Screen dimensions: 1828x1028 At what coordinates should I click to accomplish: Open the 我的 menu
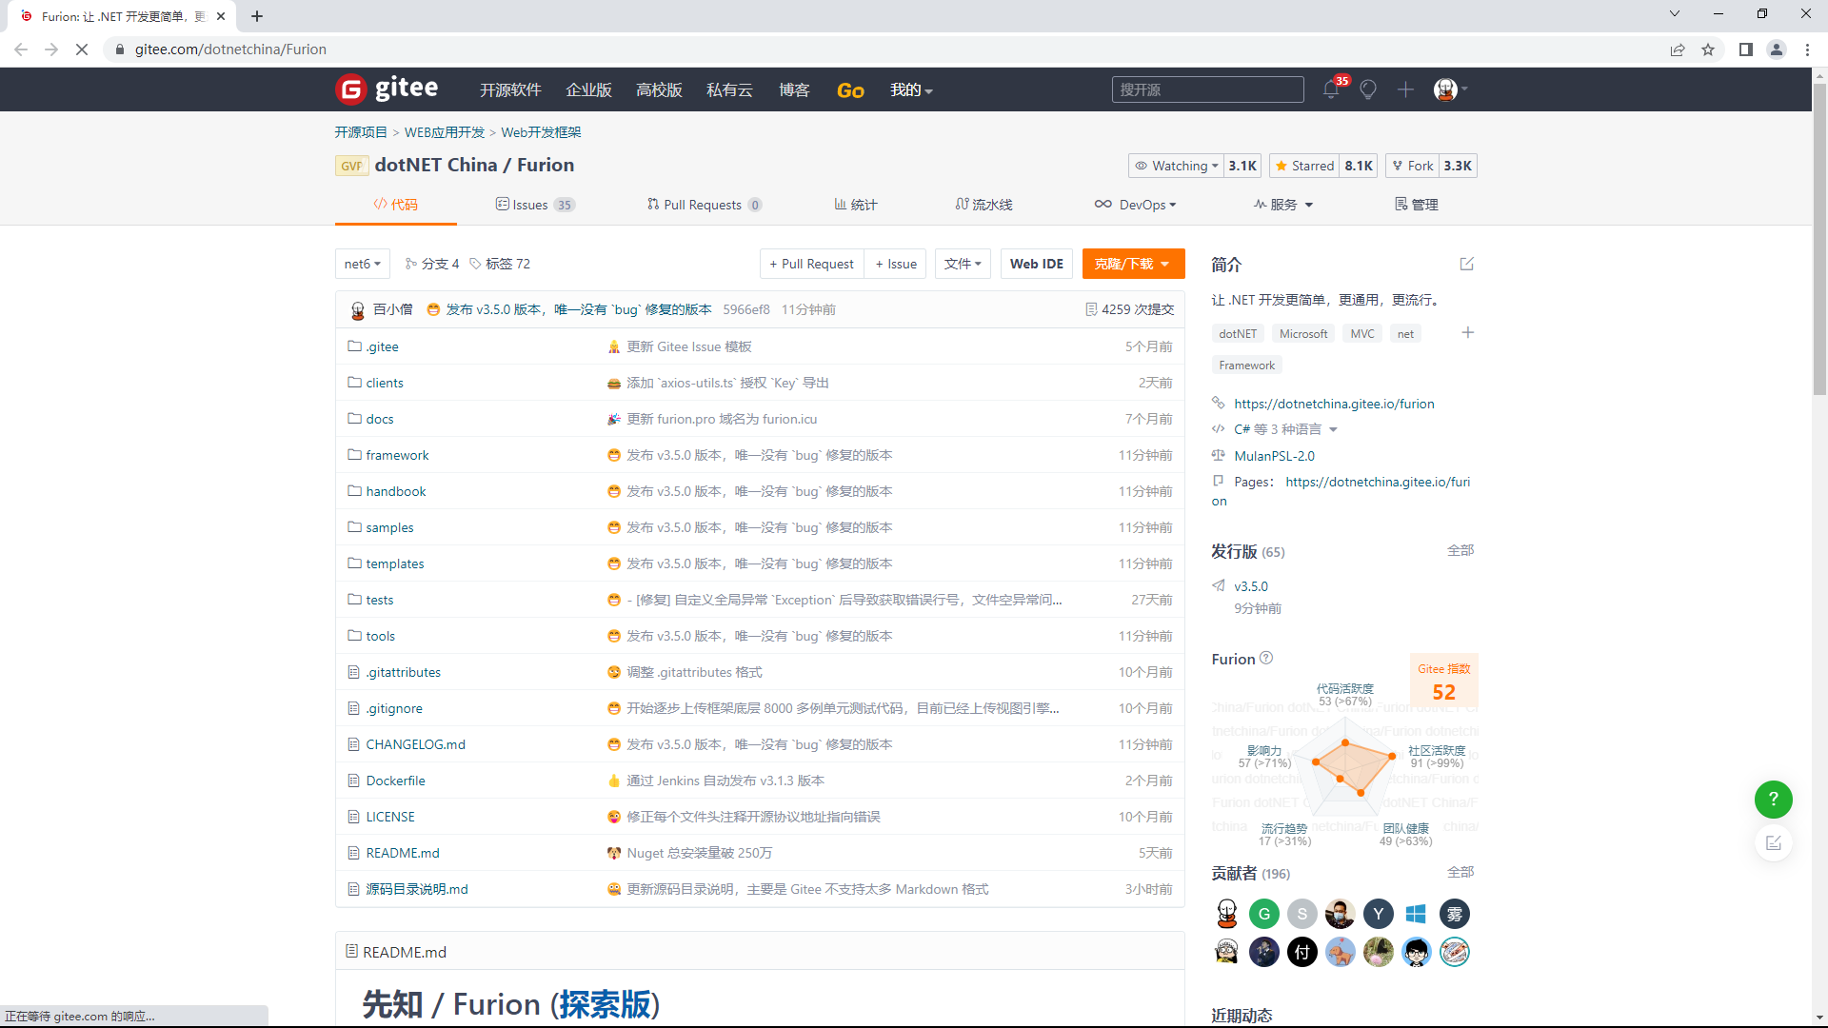tap(911, 89)
